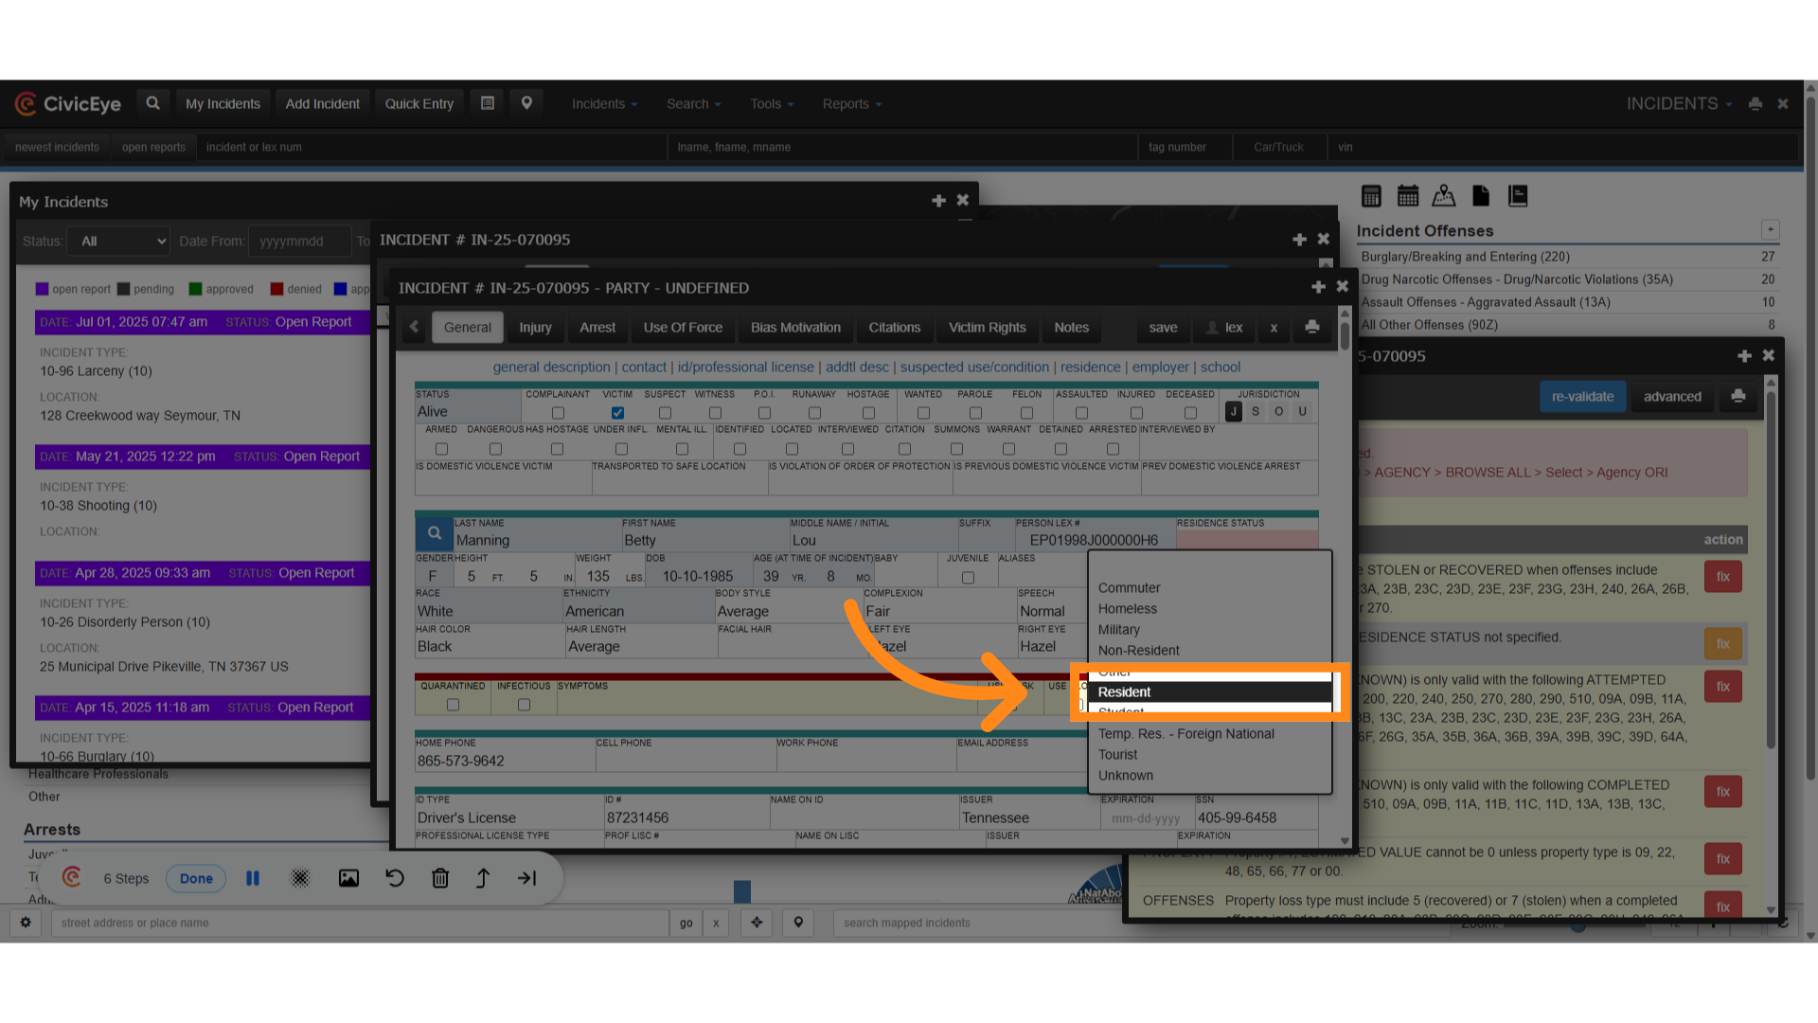
Task: Expand the Party Undefined window with plus icon
Action: pyautogui.click(x=1318, y=287)
